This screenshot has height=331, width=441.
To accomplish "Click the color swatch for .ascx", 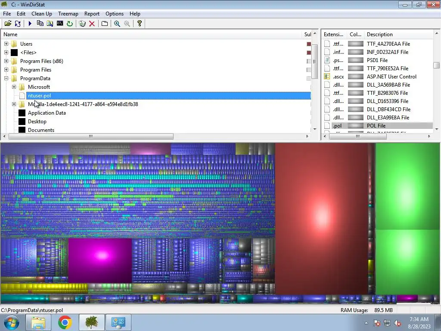I will pos(355,77).
